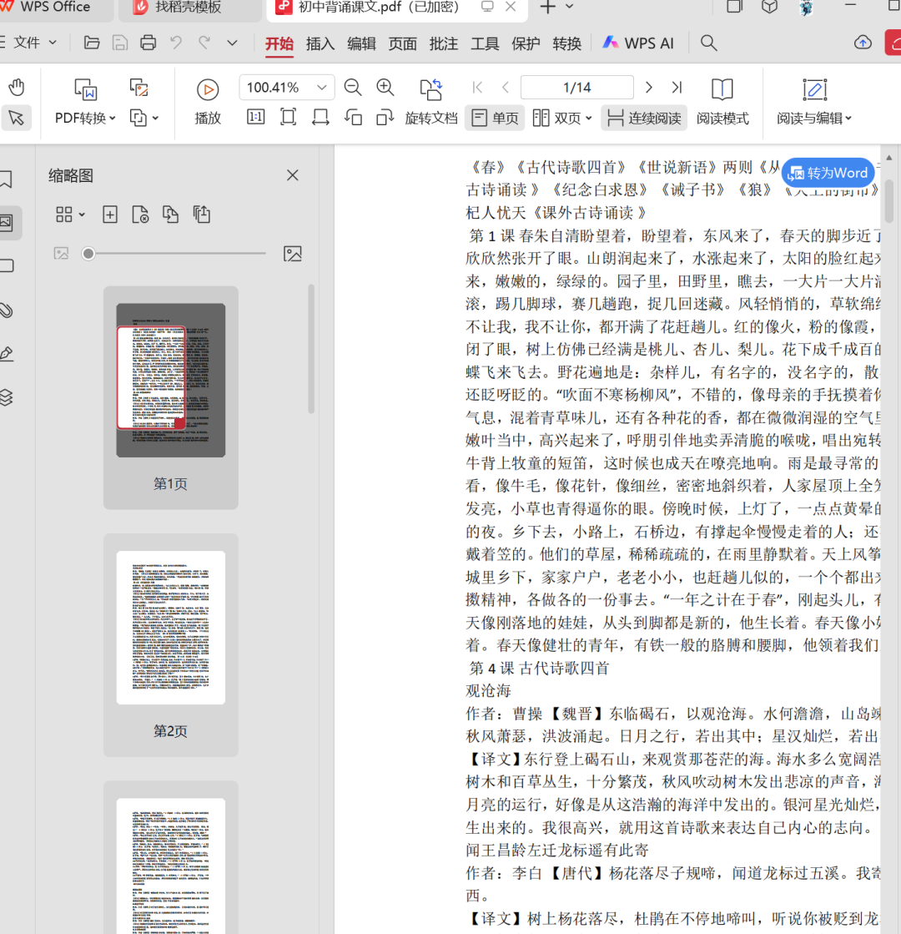Screen dimensions: 901x934
Task: Click the 旋转文档 button
Action: 431,101
